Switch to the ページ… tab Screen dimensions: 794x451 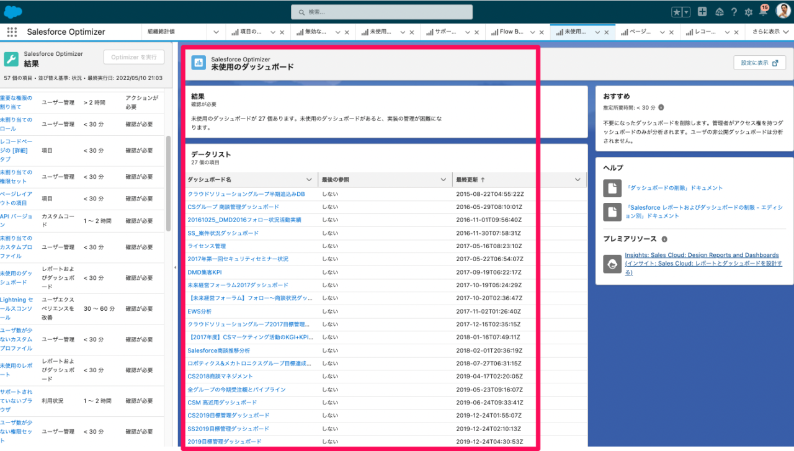[636, 32]
